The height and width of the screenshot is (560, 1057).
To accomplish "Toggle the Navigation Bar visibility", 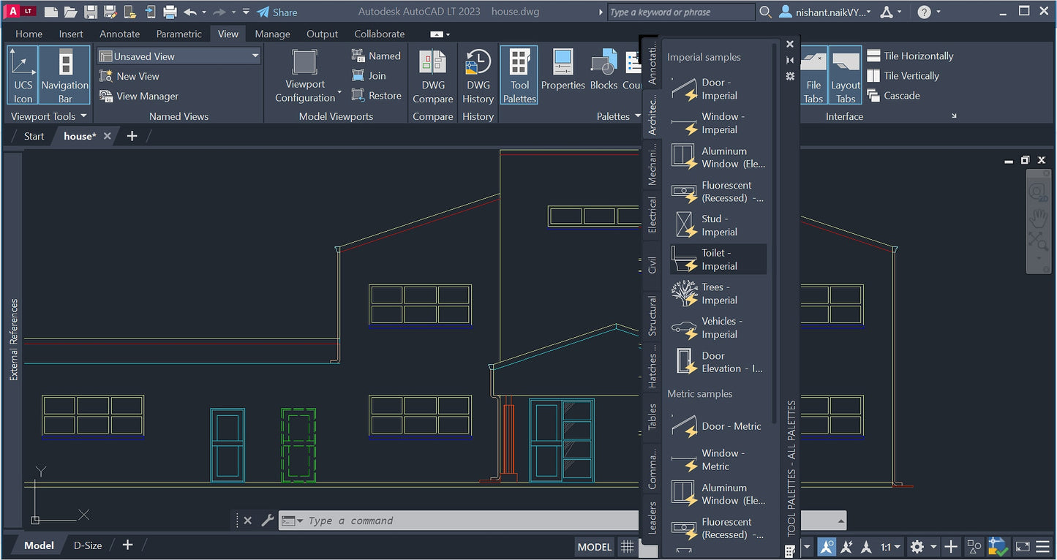I will click(65, 75).
